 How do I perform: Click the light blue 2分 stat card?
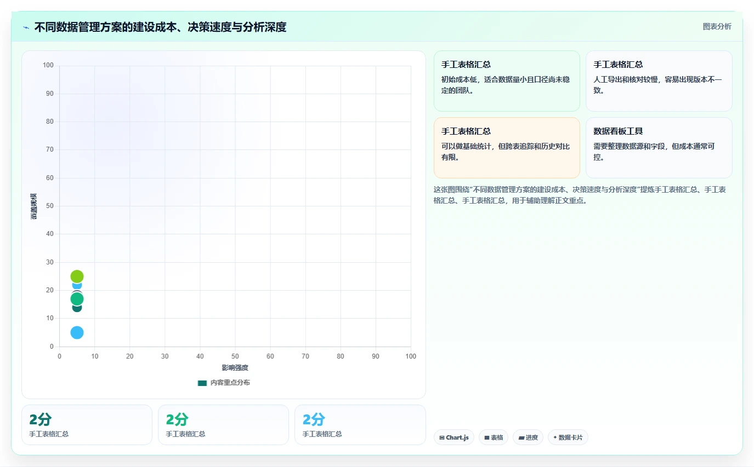point(360,425)
